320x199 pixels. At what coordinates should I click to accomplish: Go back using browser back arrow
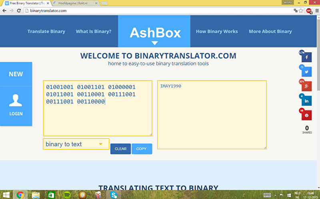point(4,11)
